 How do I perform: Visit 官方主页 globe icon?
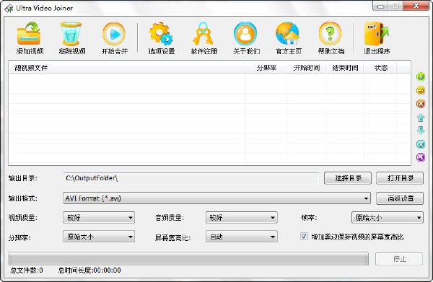(x=288, y=34)
